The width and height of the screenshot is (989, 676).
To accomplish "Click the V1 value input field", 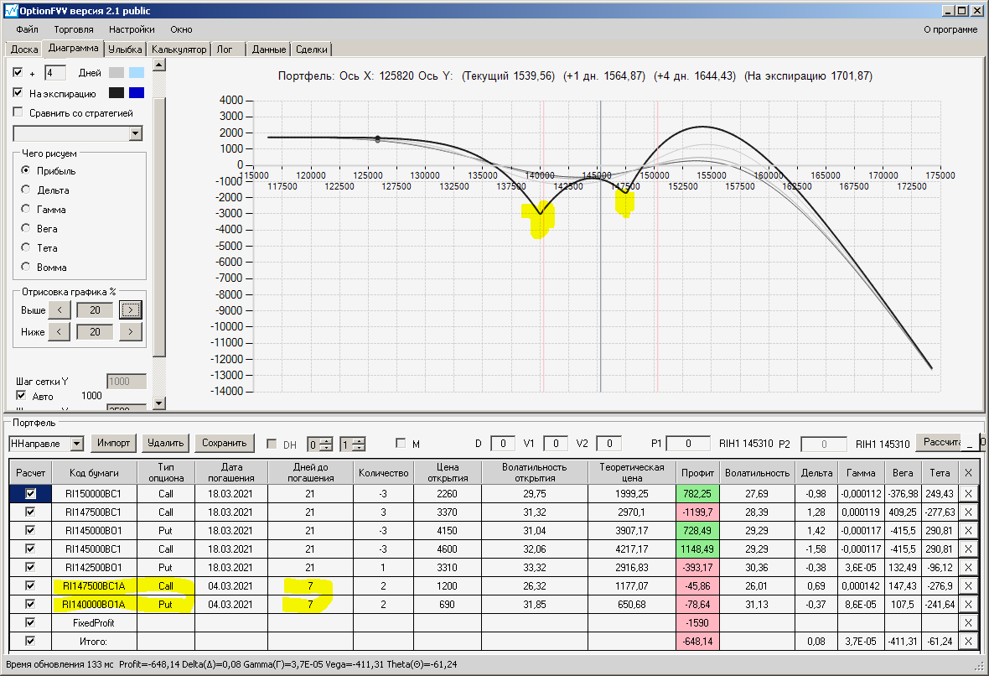I will point(556,444).
